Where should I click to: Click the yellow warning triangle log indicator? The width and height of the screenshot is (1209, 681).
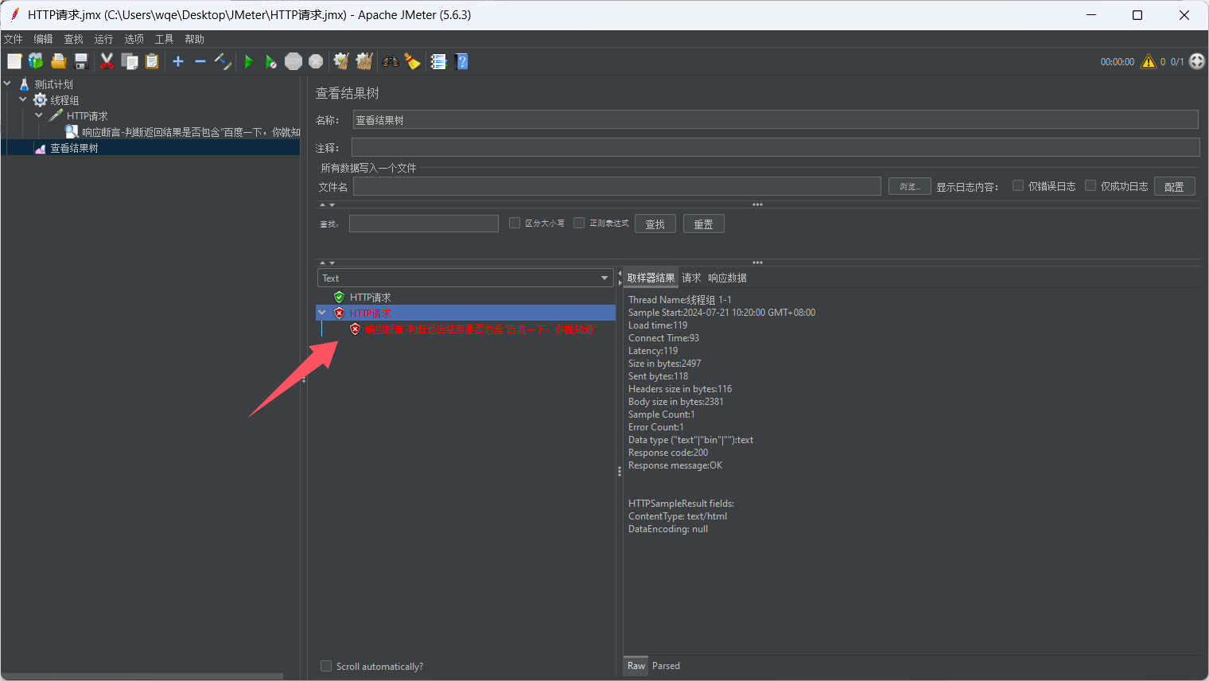pyautogui.click(x=1149, y=61)
